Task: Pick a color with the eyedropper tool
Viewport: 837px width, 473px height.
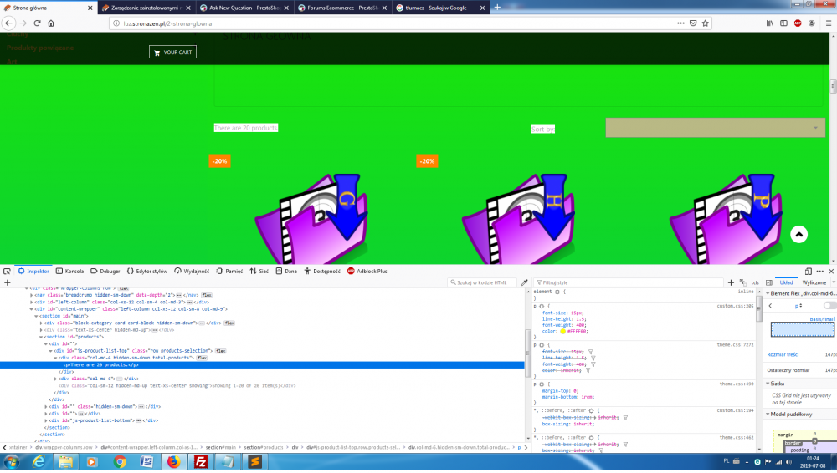Action: pyautogui.click(x=524, y=282)
